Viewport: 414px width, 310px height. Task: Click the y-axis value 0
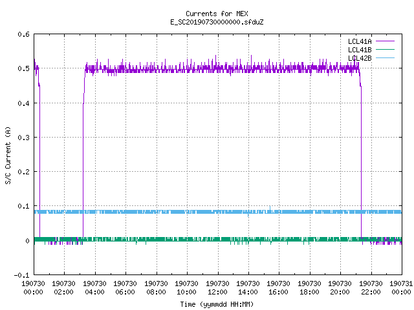27,241
